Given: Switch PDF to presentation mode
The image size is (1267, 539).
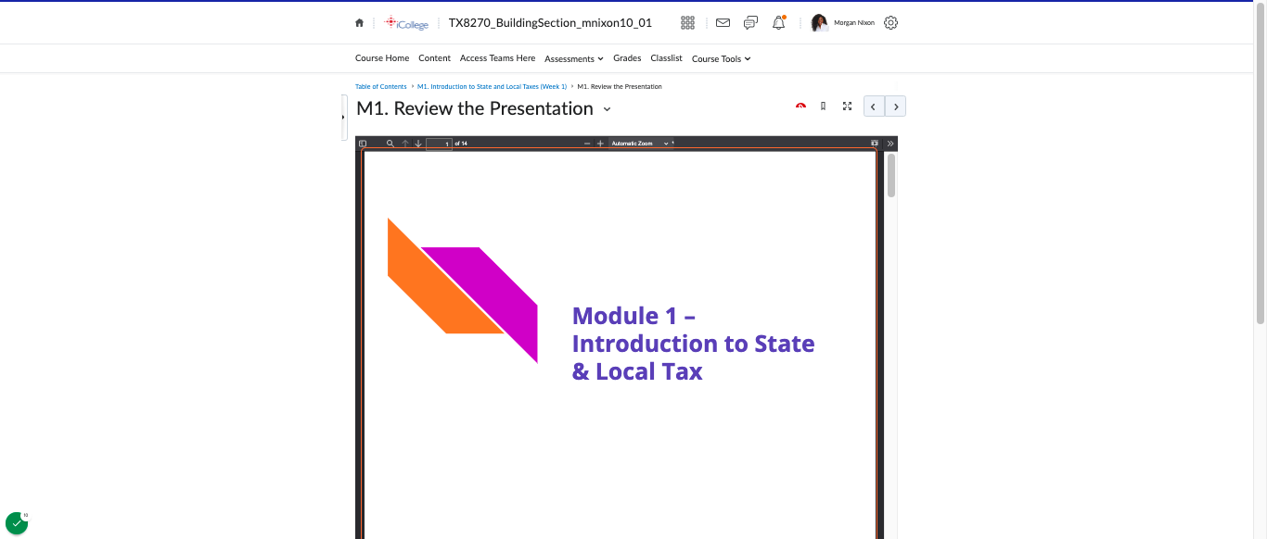Looking at the screenshot, I should tap(874, 144).
